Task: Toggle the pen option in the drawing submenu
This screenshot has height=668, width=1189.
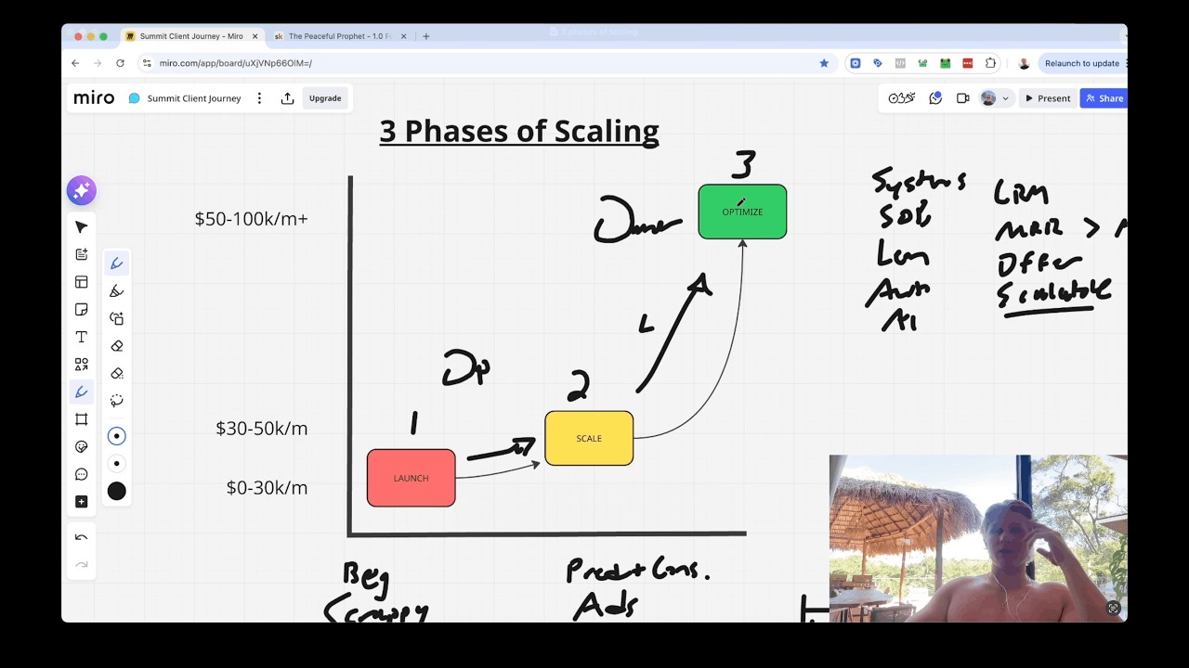Action: 117,263
